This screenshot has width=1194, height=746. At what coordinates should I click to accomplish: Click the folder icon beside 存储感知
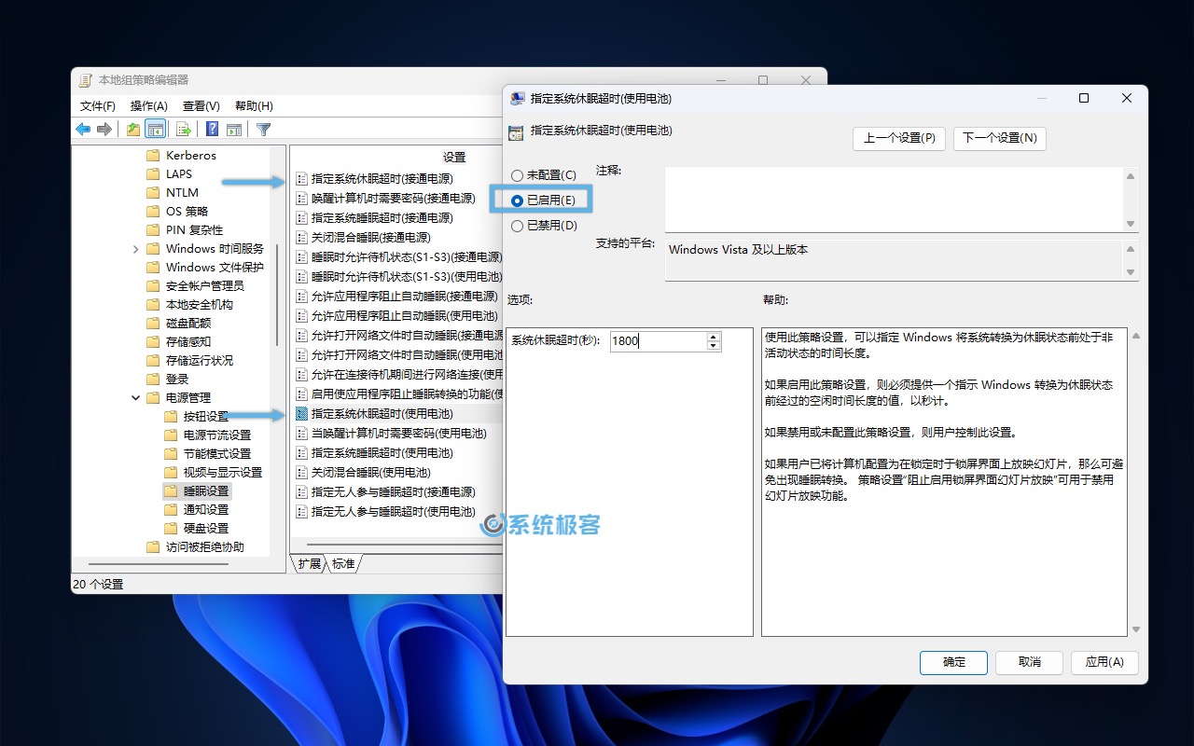point(154,342)
